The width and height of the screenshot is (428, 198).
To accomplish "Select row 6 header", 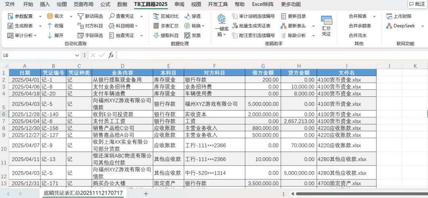I will [x=4, y=114].
